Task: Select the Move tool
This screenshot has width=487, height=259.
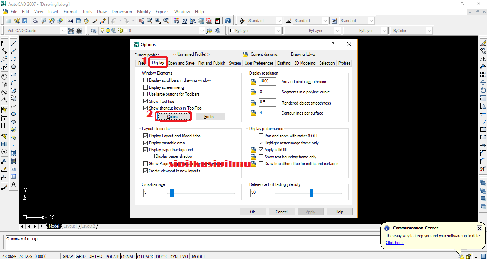Action: coord(483,82)
